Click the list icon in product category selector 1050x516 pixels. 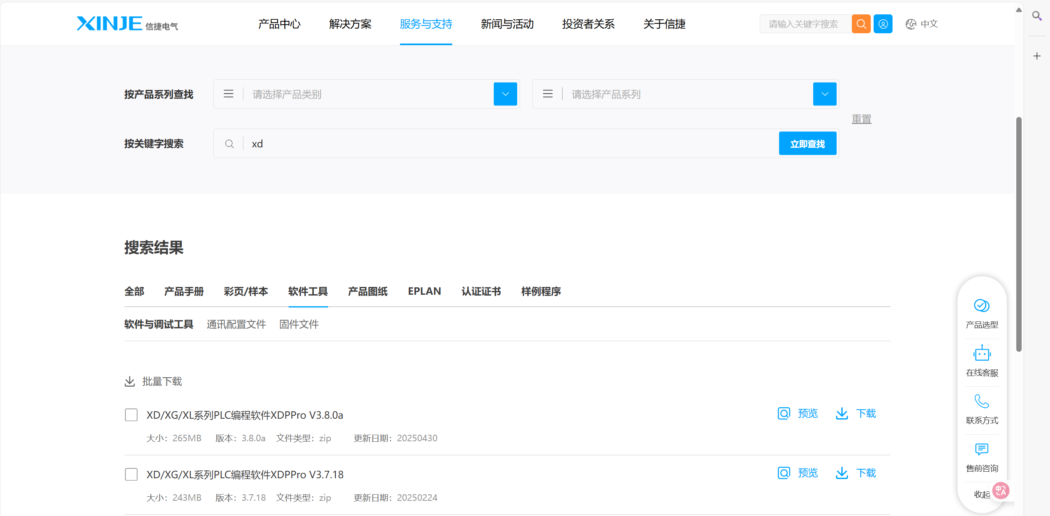(x=229, y=94)
